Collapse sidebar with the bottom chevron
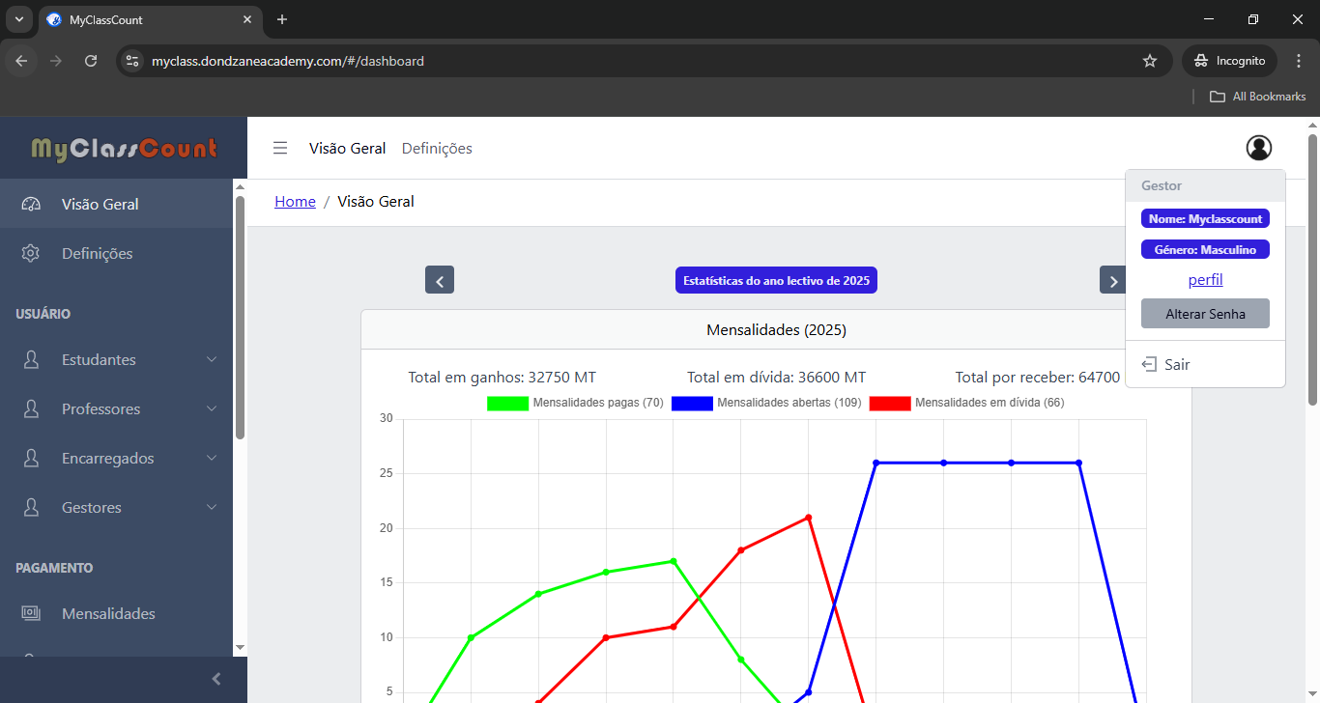The width and height of the screenshot is (1320, 703). tap(216, 679)
